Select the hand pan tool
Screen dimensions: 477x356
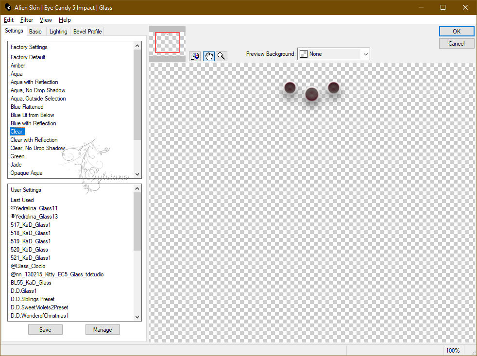pyautogui.click(x=209, y=56)
